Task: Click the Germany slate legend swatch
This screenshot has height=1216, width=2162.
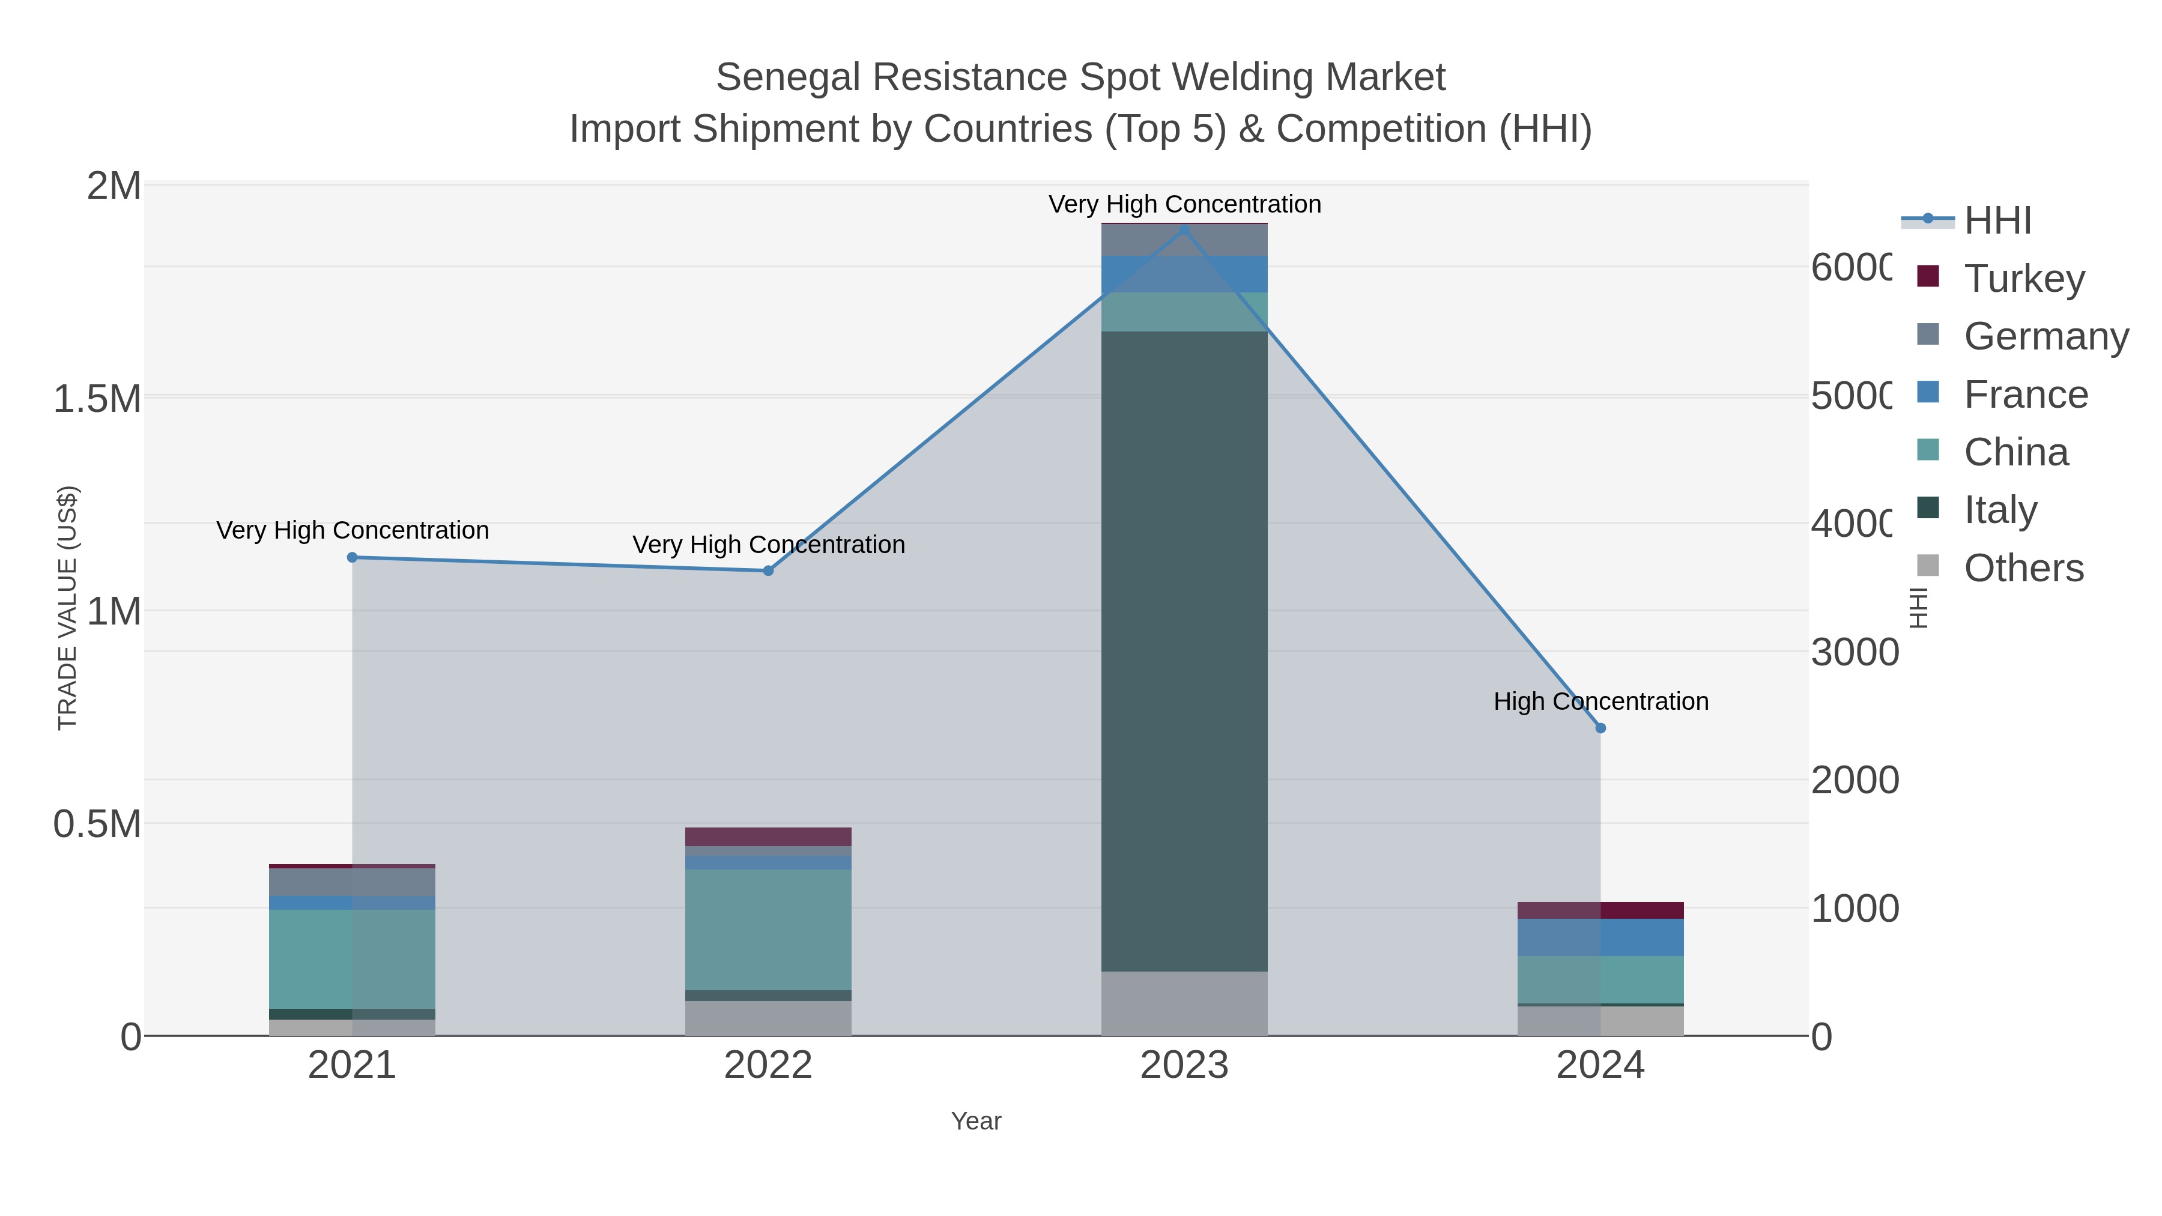Action: [x=1928, y=334]
